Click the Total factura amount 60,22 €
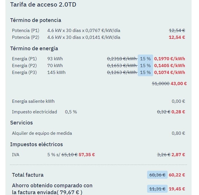The image size is (199, 195). coord(177,175)
